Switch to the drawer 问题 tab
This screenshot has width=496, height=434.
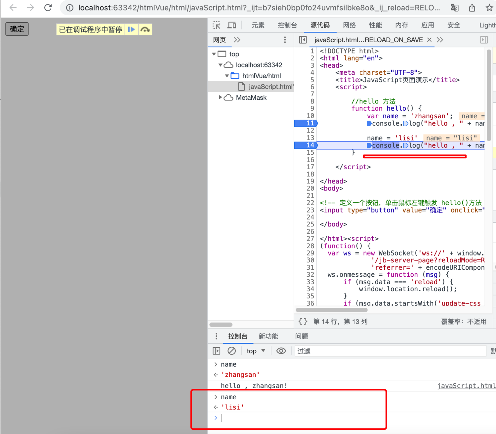[x=302, y=336]
